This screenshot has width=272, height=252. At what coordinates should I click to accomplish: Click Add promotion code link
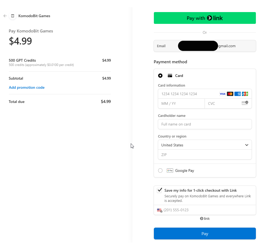[27, 87]
